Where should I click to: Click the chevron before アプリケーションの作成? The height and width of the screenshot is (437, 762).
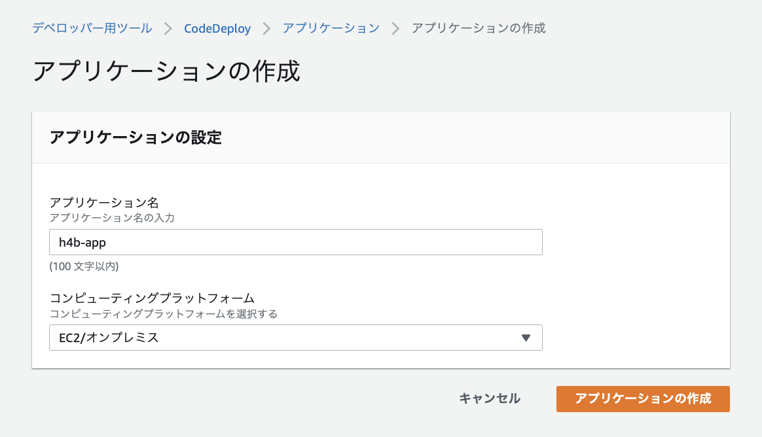click(x=395, y=28)
